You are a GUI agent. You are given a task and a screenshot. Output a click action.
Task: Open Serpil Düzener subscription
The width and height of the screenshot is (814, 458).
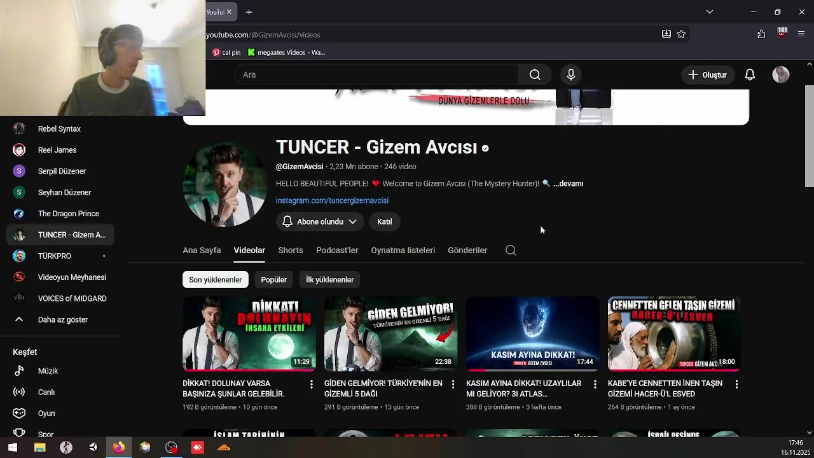click(60, 171)
